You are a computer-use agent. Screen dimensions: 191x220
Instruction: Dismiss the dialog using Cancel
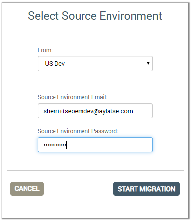[27, 189]
